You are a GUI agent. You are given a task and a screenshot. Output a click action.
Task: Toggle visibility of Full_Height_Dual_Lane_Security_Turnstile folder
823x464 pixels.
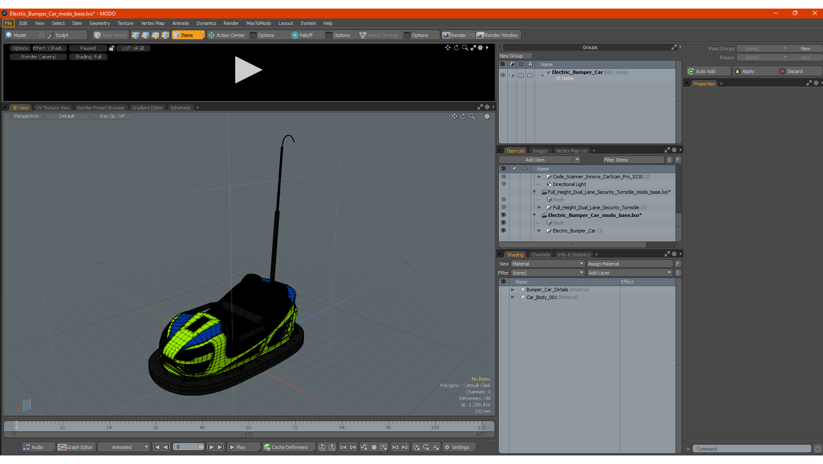point(503,208)
